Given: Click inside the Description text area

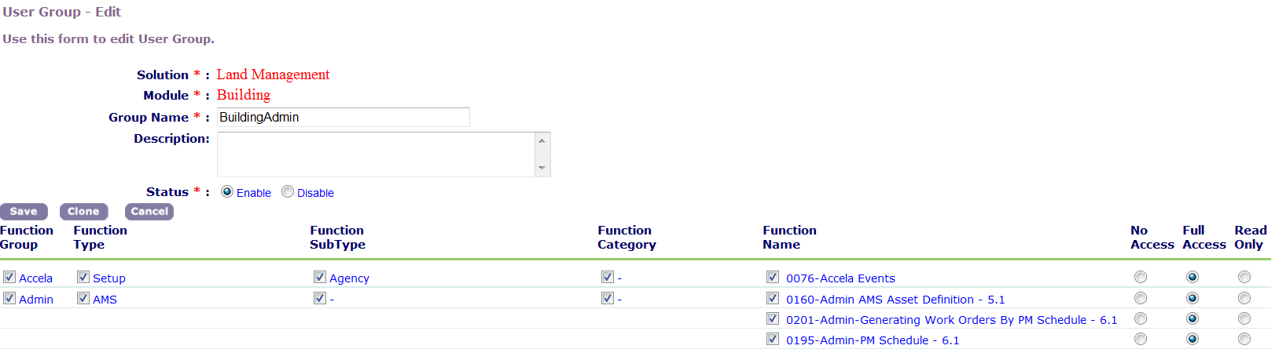Looking at the screenshot, I should (x=376, y=155).
